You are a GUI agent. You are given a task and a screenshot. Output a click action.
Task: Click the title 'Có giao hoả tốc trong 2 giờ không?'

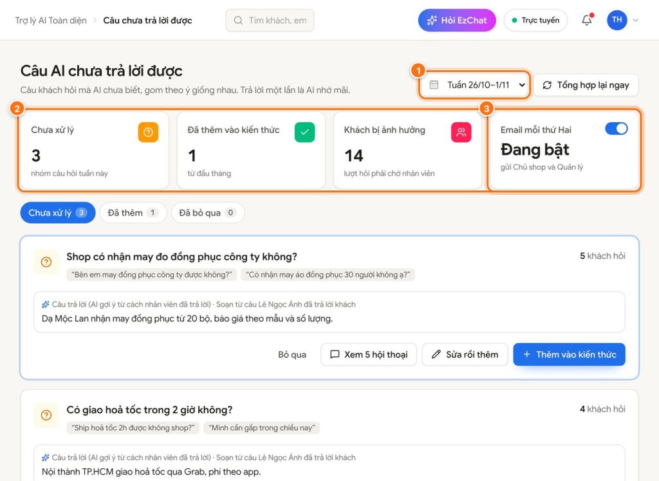tap(149, 410)
